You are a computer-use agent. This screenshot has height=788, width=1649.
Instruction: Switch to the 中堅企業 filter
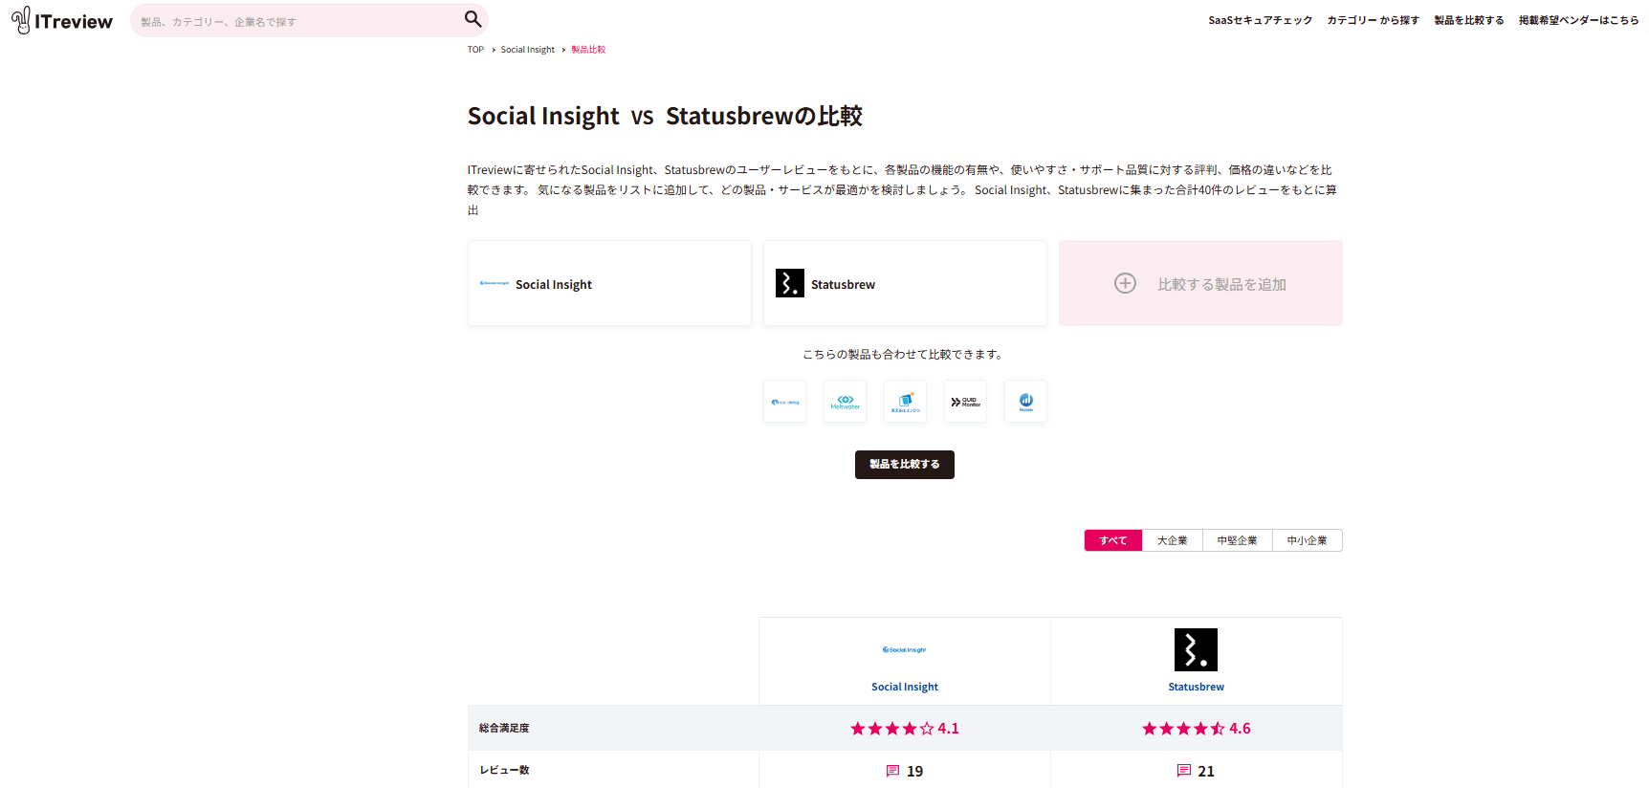[1237, 540]
